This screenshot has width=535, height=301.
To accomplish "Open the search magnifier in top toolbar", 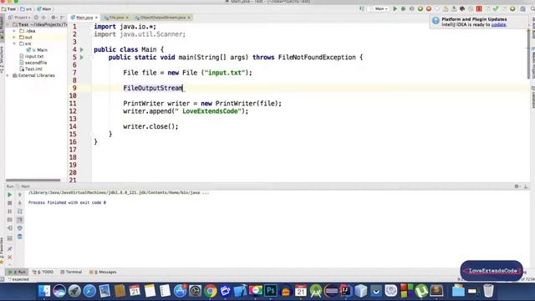I will point(532,9).
